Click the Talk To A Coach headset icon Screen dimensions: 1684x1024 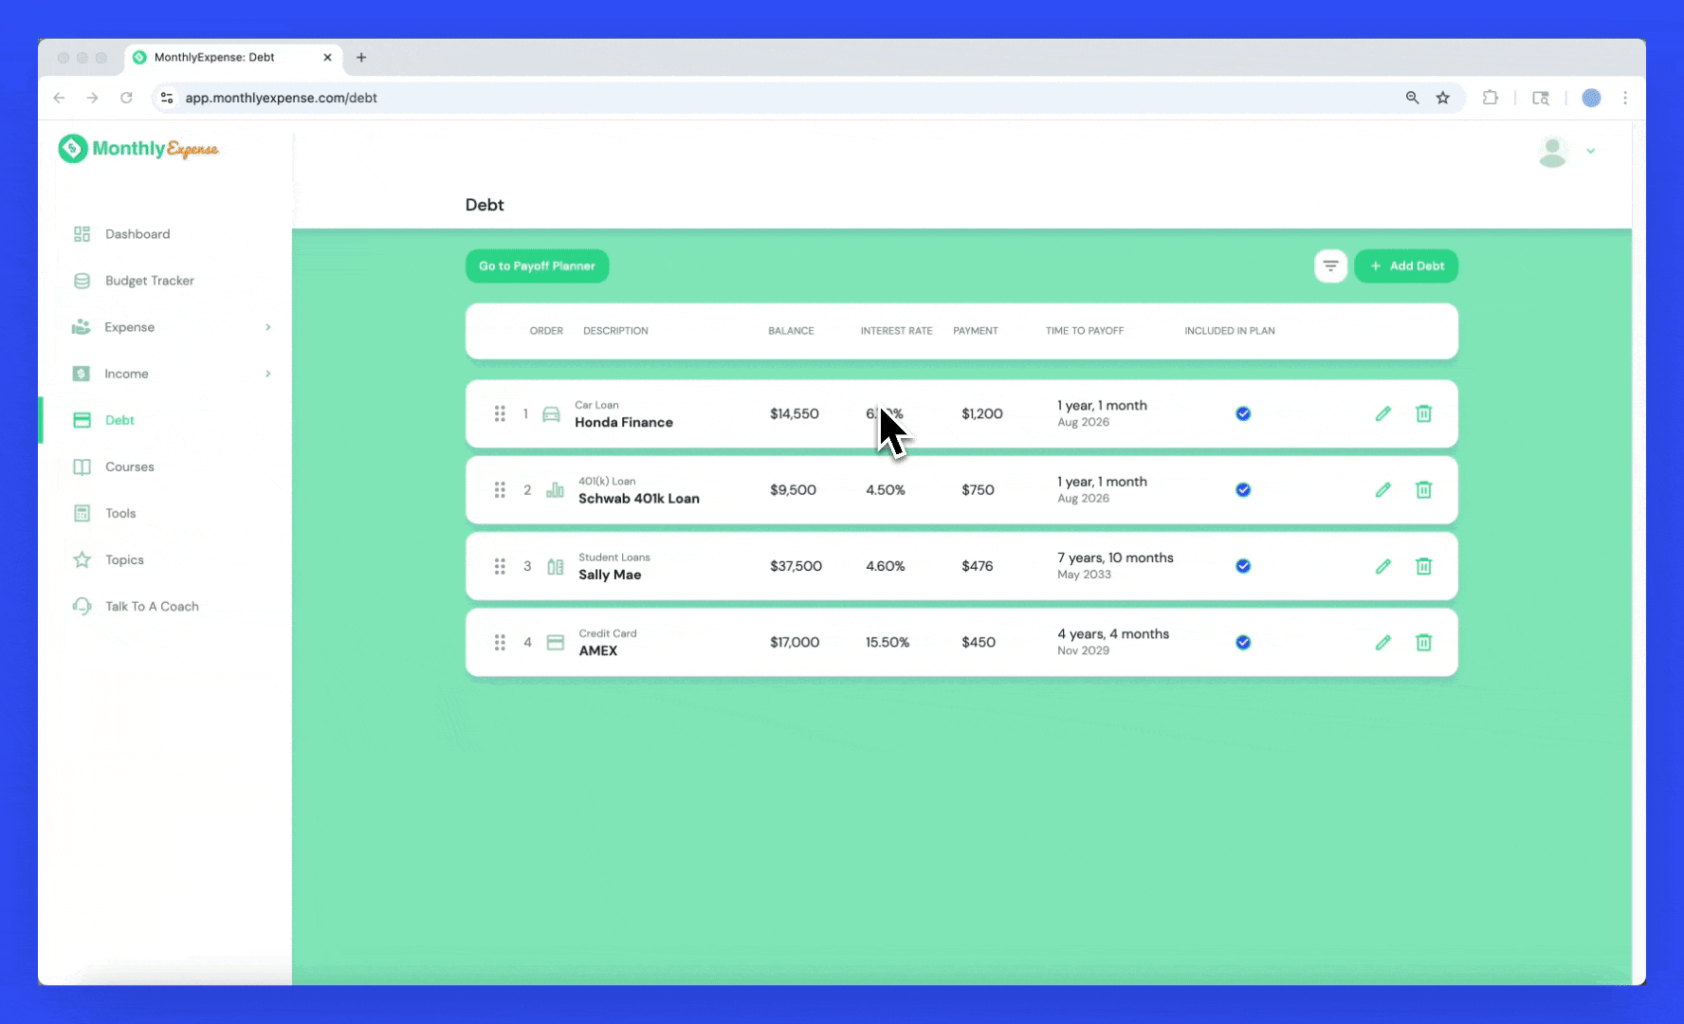pos(82,606)
